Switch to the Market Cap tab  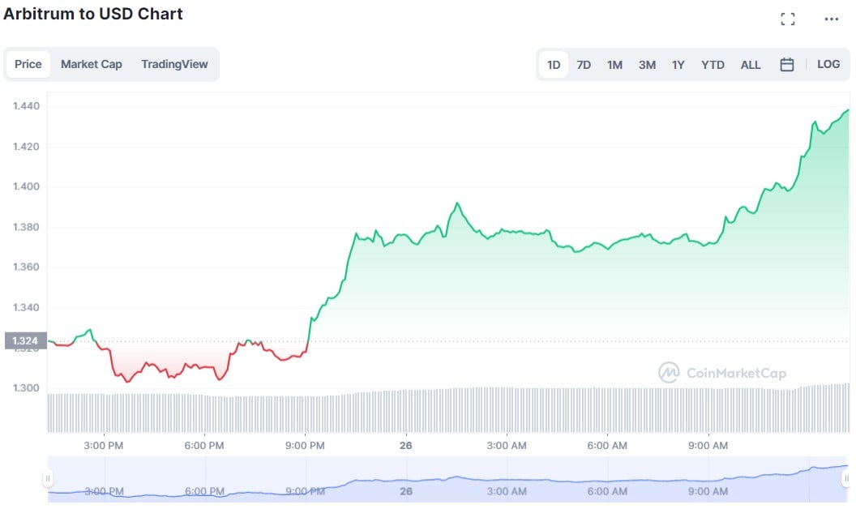[91, 64]
